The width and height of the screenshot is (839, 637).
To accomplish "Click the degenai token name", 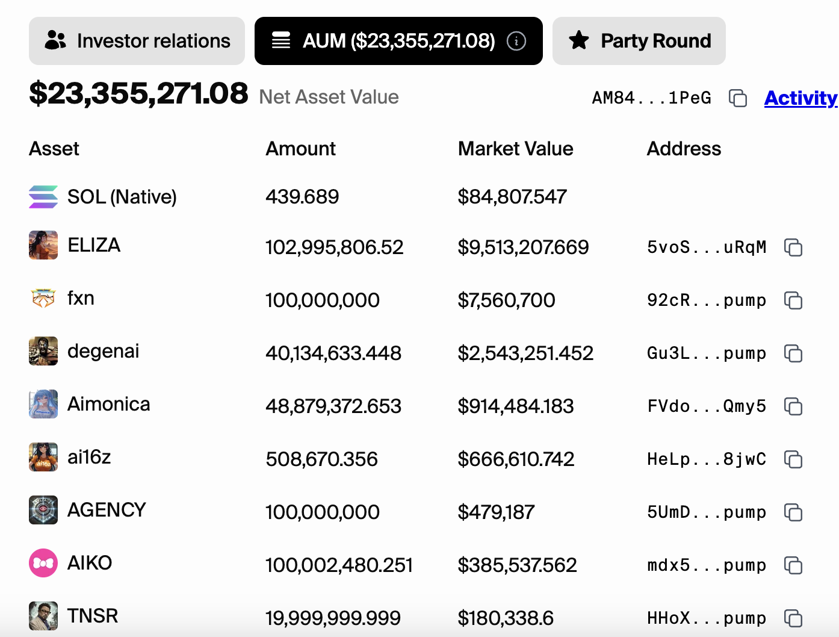I will click(x=103, y=351).
